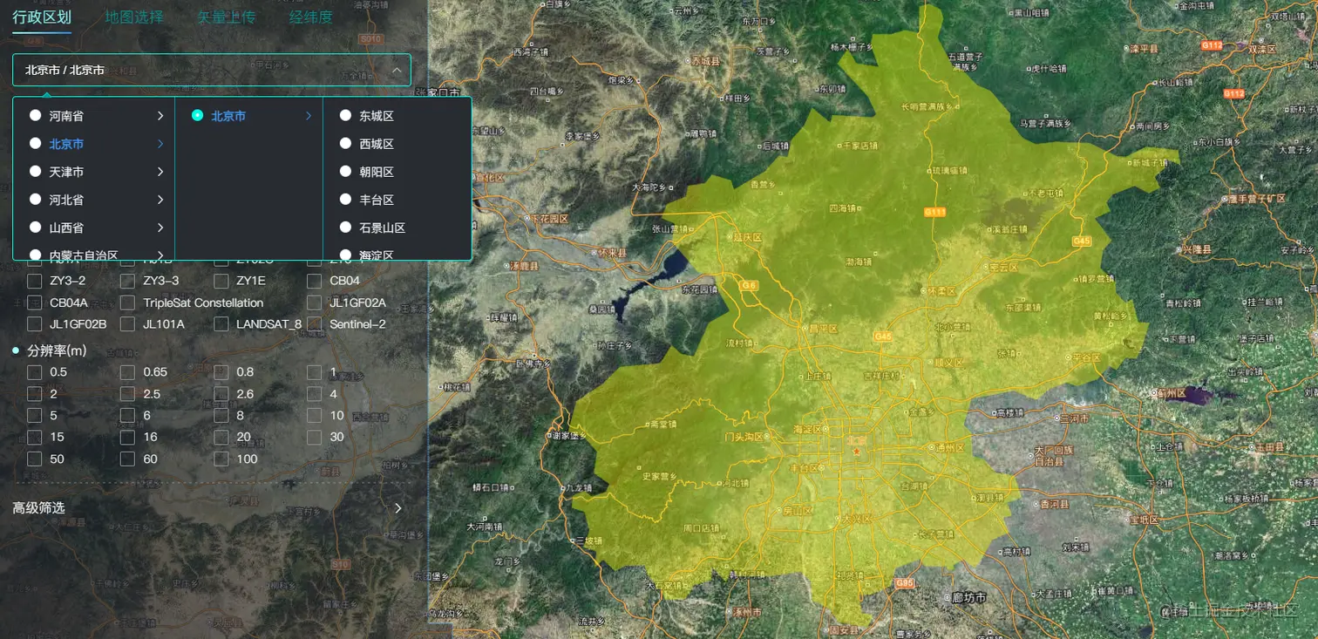Expand the 天津市 submenu arrow
Viewport: 1318px width, 639px height.
160,172
